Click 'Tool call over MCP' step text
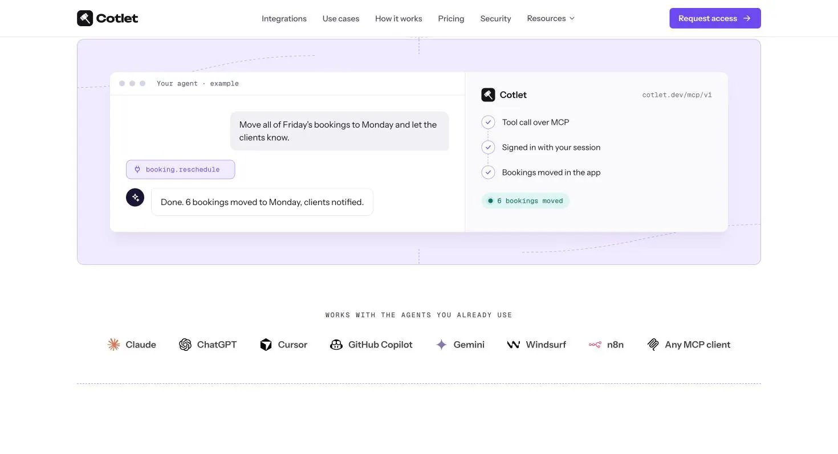Image resolution: width=838 pixels, height=454 pixels. click(x=535, y=122)
